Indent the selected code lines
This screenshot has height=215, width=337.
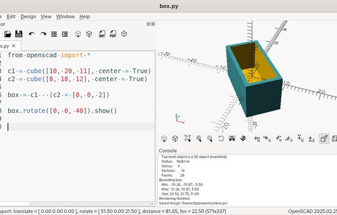[65, 34]
